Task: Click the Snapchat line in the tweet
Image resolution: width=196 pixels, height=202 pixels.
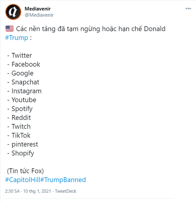Action: point(25,82)
